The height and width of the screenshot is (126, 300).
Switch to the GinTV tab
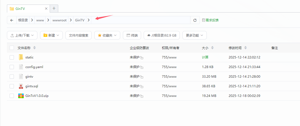[x=28, y=9]
